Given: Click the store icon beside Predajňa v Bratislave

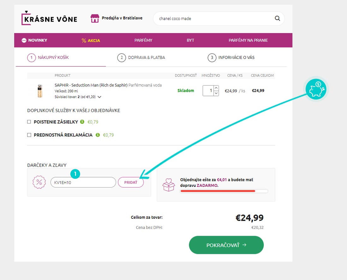Looking at the screenshot, I should (x=95, y=18).
